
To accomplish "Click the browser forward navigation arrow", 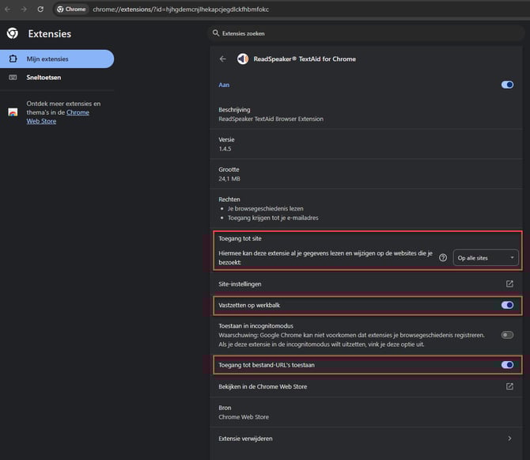I will tap(24, 9).
